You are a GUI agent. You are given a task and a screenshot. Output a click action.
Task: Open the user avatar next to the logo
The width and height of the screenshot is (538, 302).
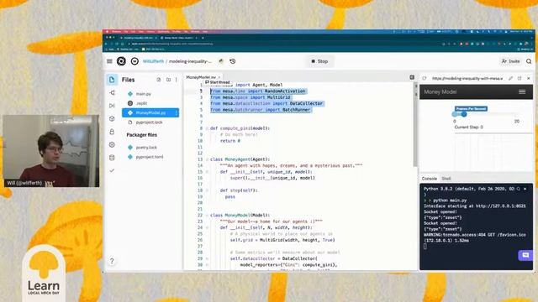pos(134,61)
